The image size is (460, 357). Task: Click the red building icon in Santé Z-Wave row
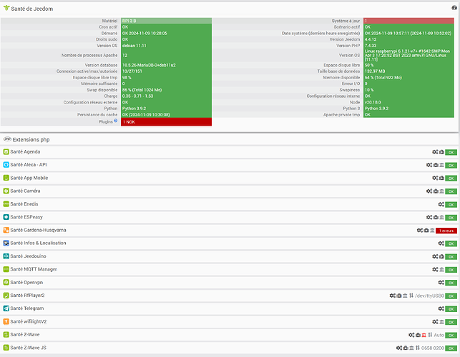click(x=424, y=335)
